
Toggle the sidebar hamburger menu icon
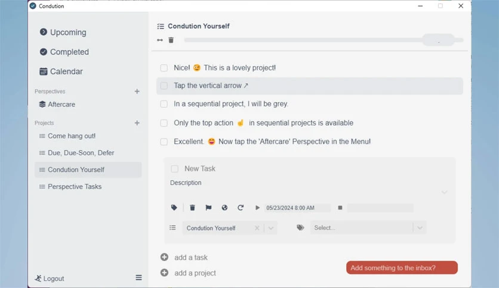[x=138, y=277]
